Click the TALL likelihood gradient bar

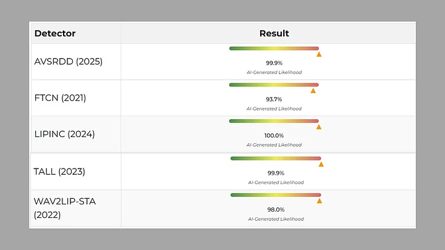[276, 158]
